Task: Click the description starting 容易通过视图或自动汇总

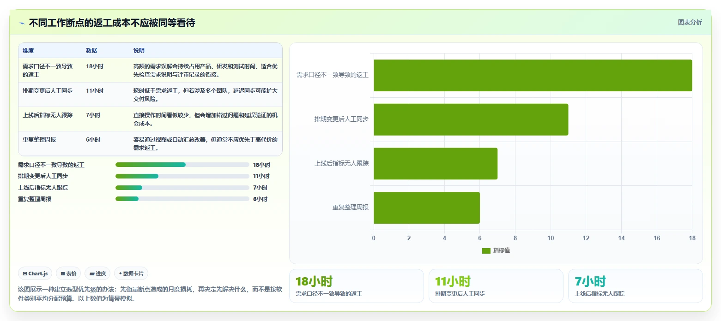Action: click(206, 144)
